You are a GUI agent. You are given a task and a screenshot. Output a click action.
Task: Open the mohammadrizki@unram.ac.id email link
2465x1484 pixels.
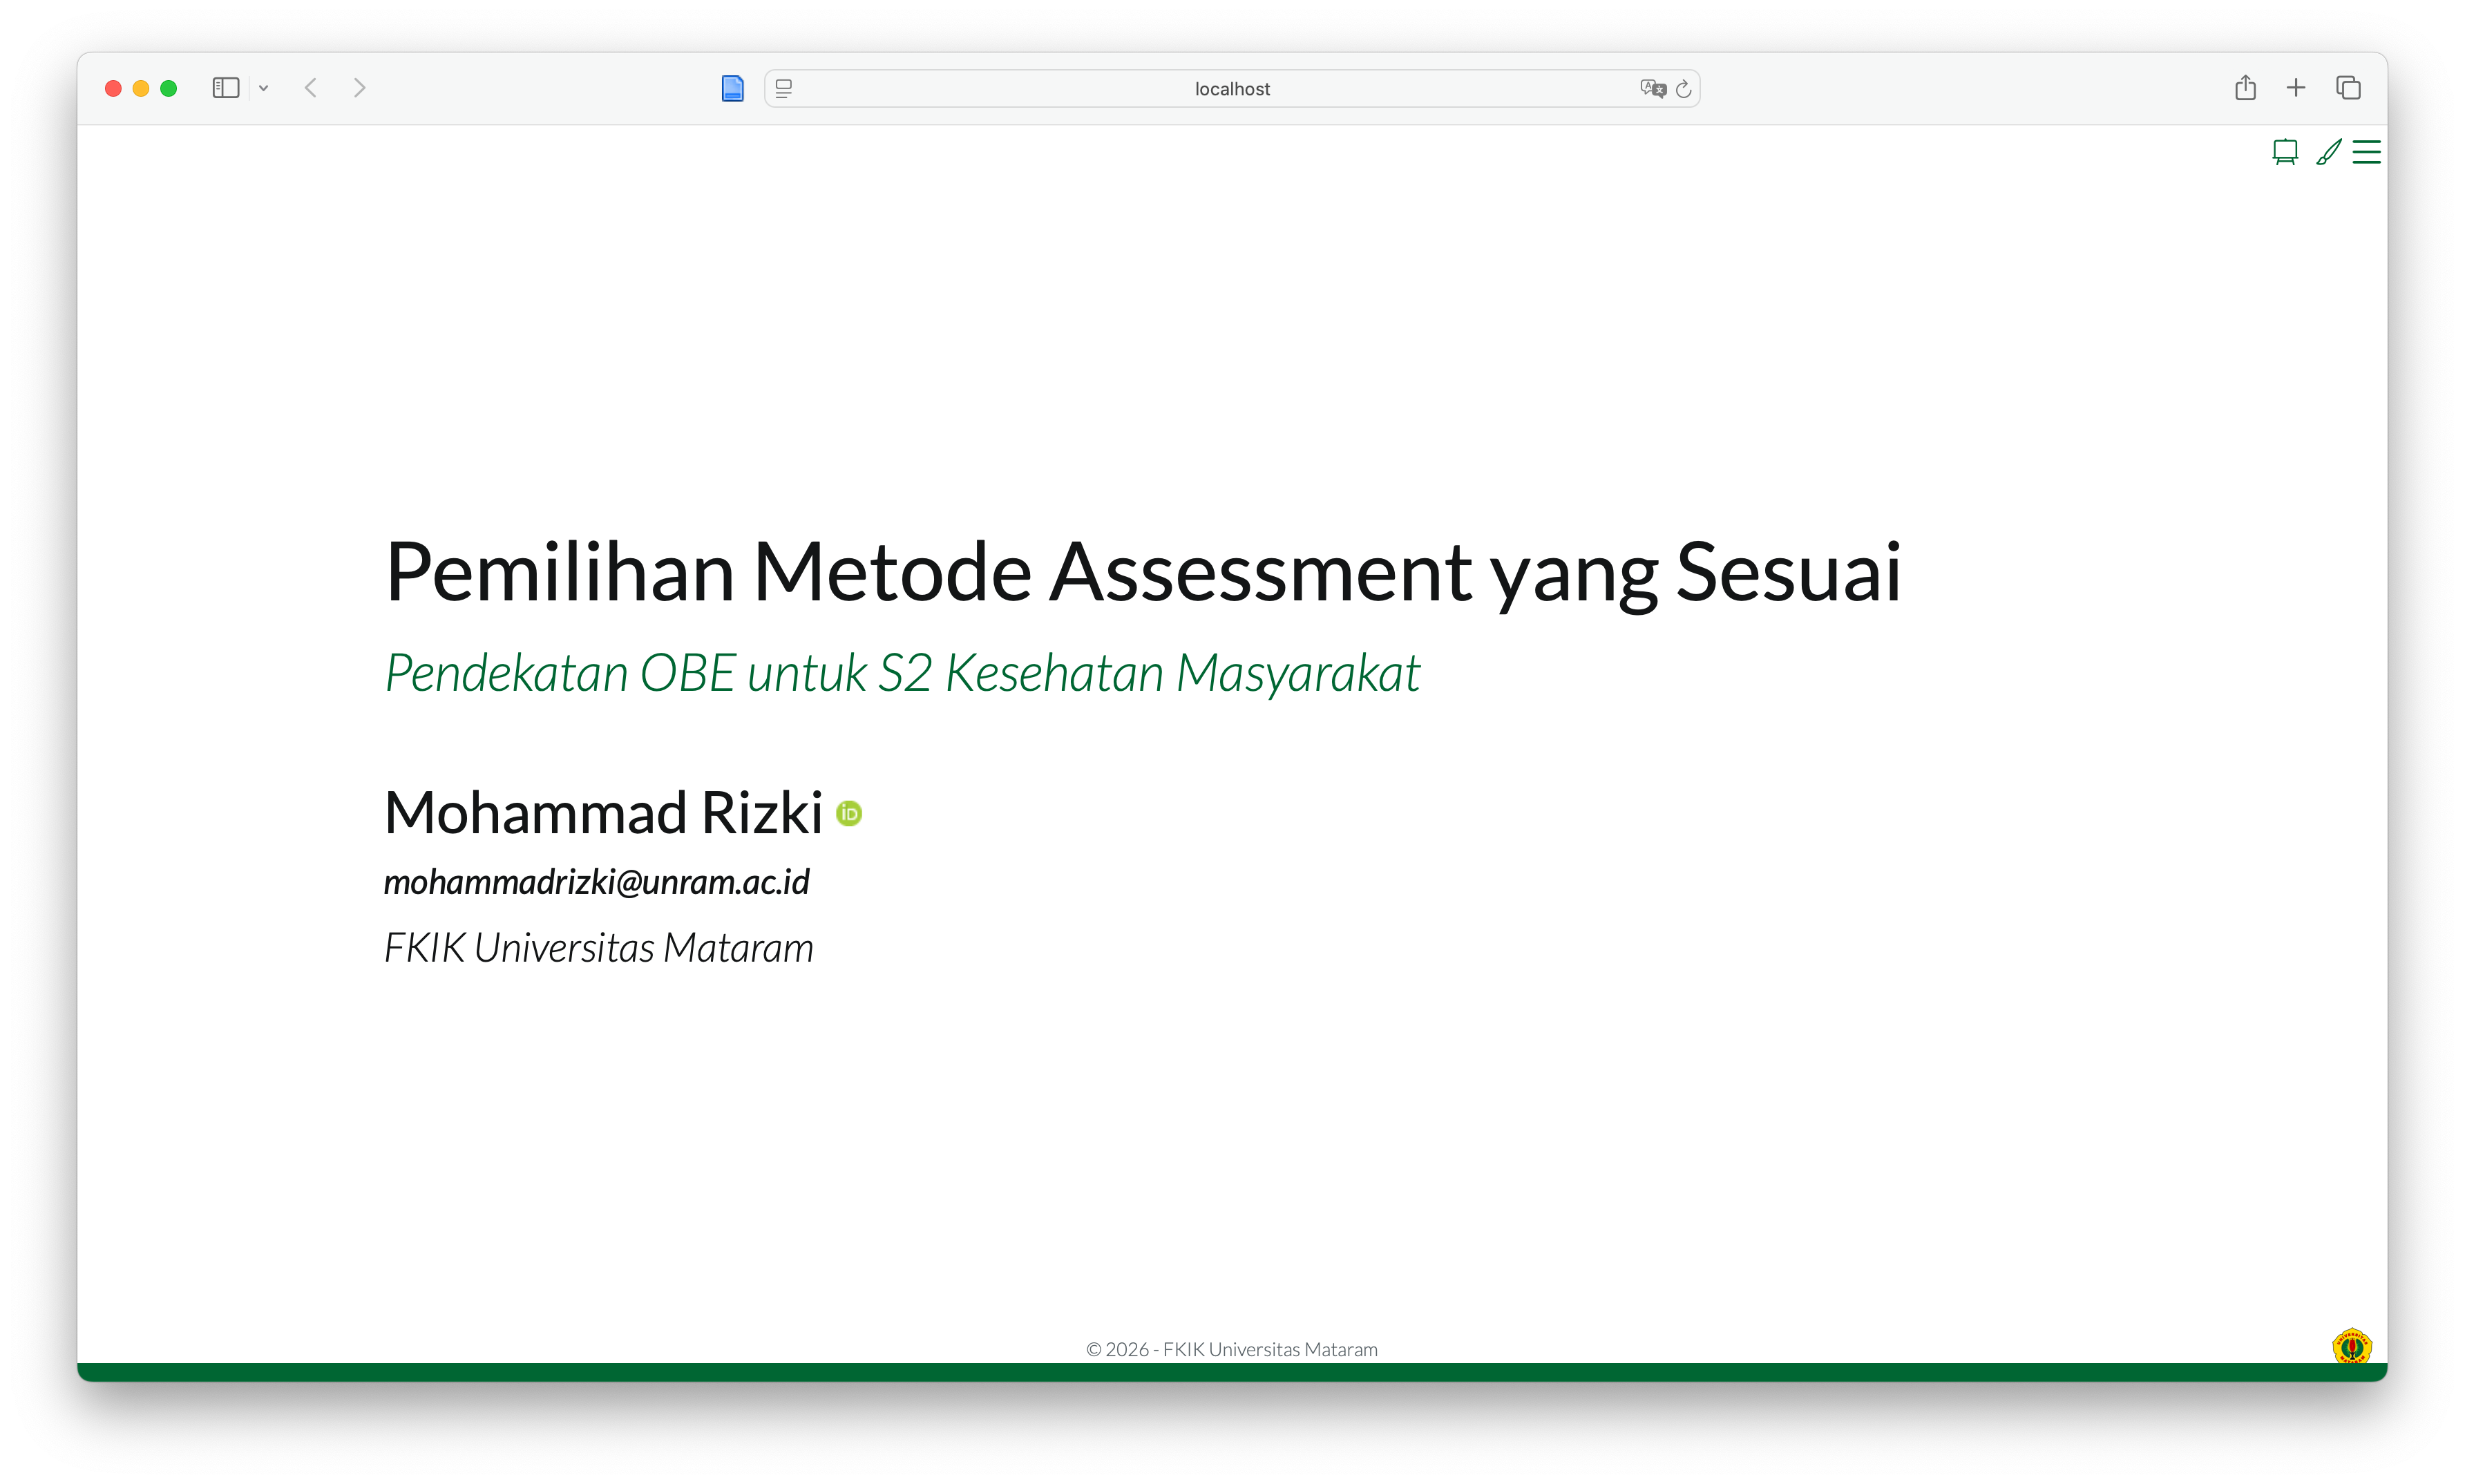click(596, 882)
